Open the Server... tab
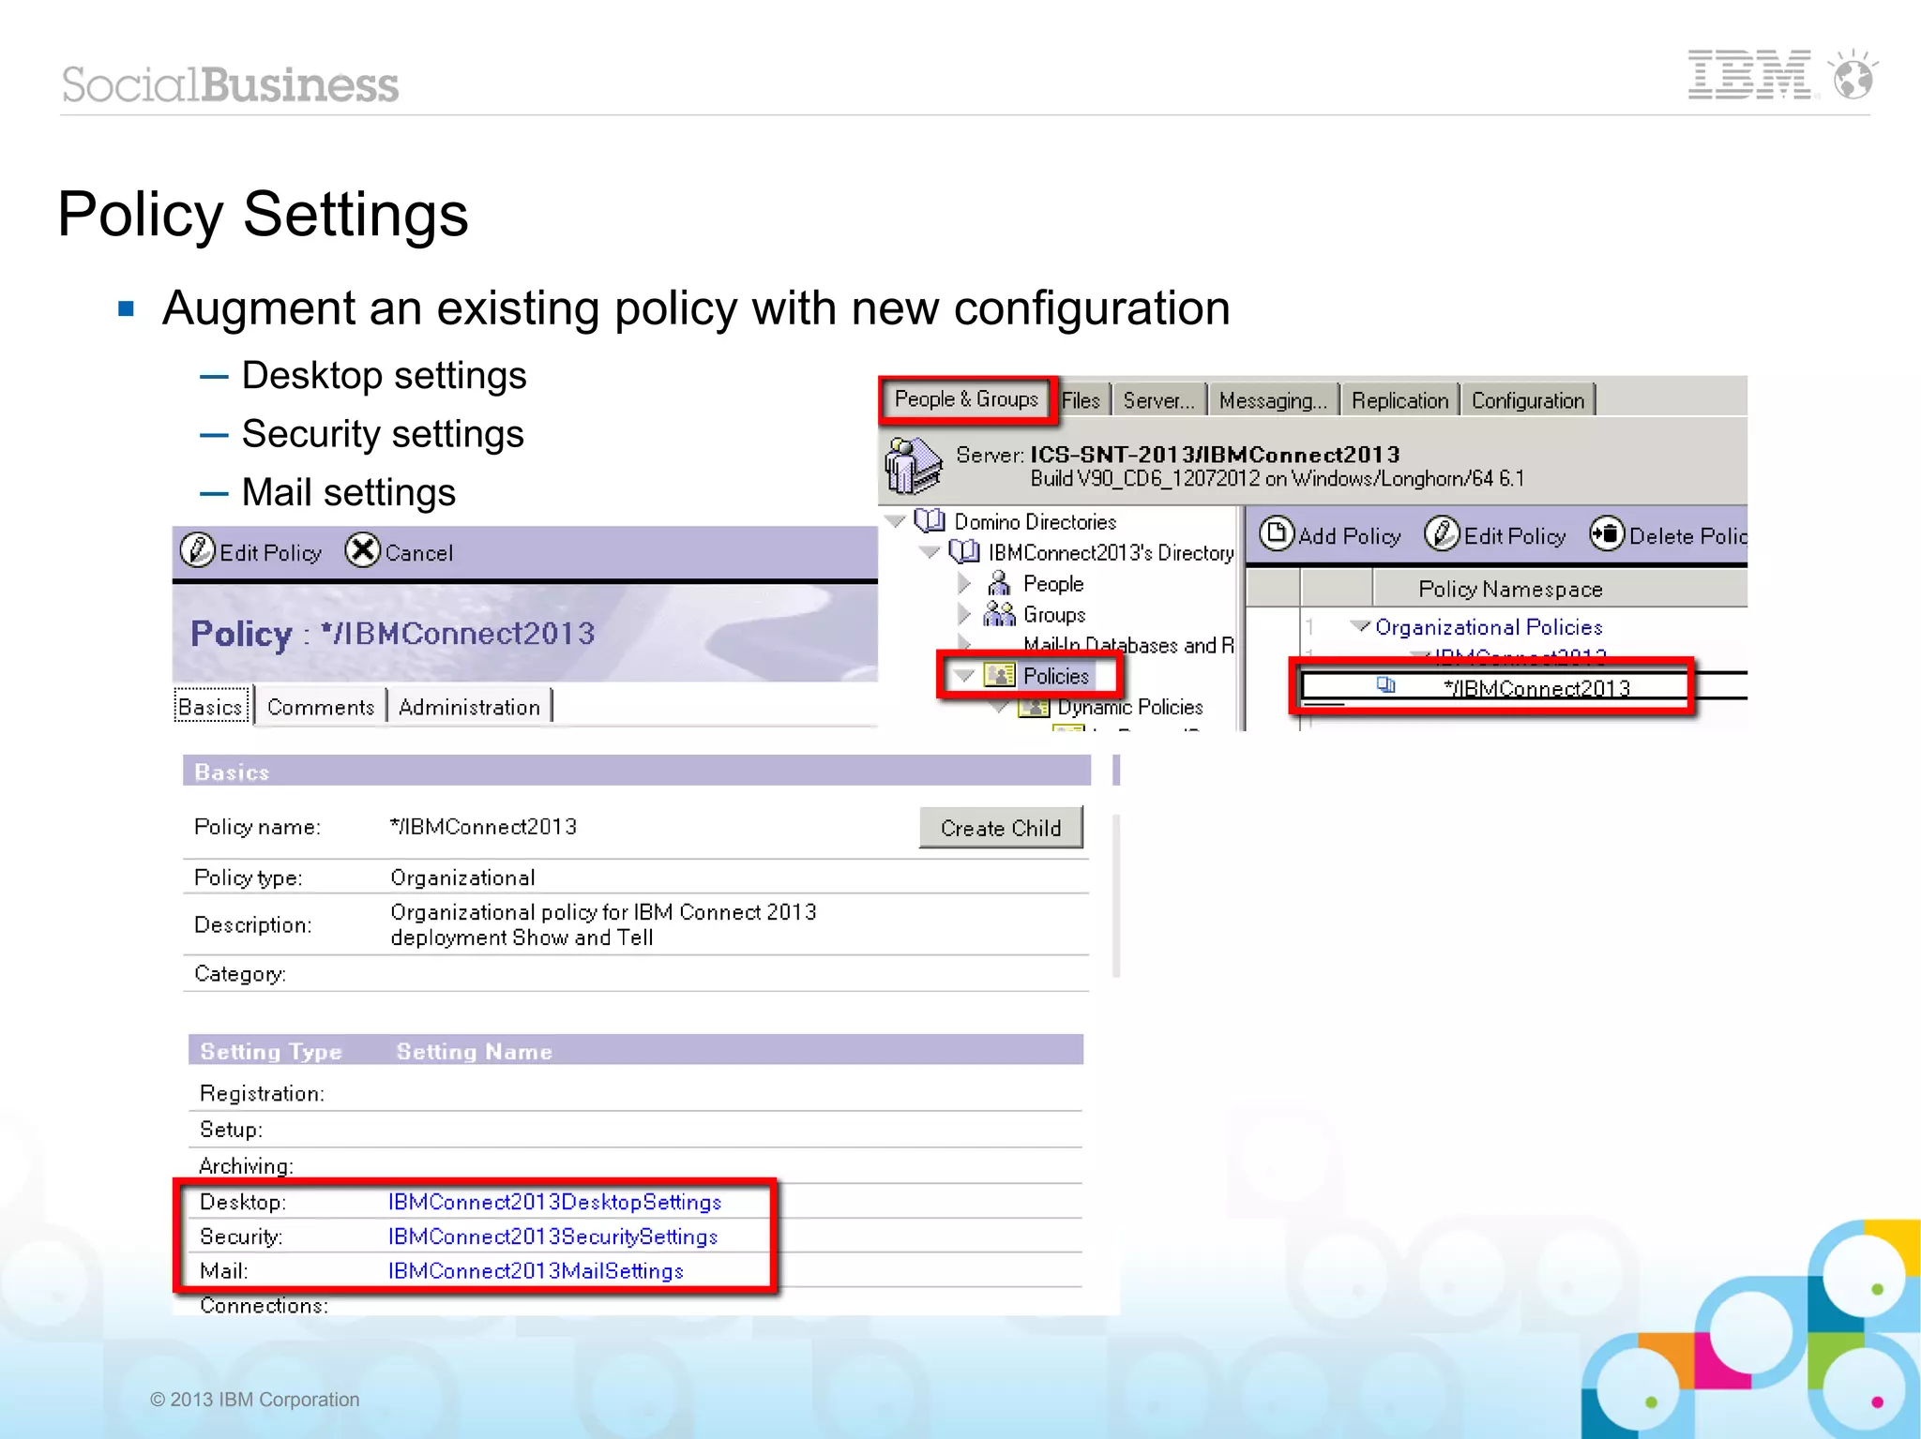This screenshot has height=1439, width=1921. (x=1159, y=400)
